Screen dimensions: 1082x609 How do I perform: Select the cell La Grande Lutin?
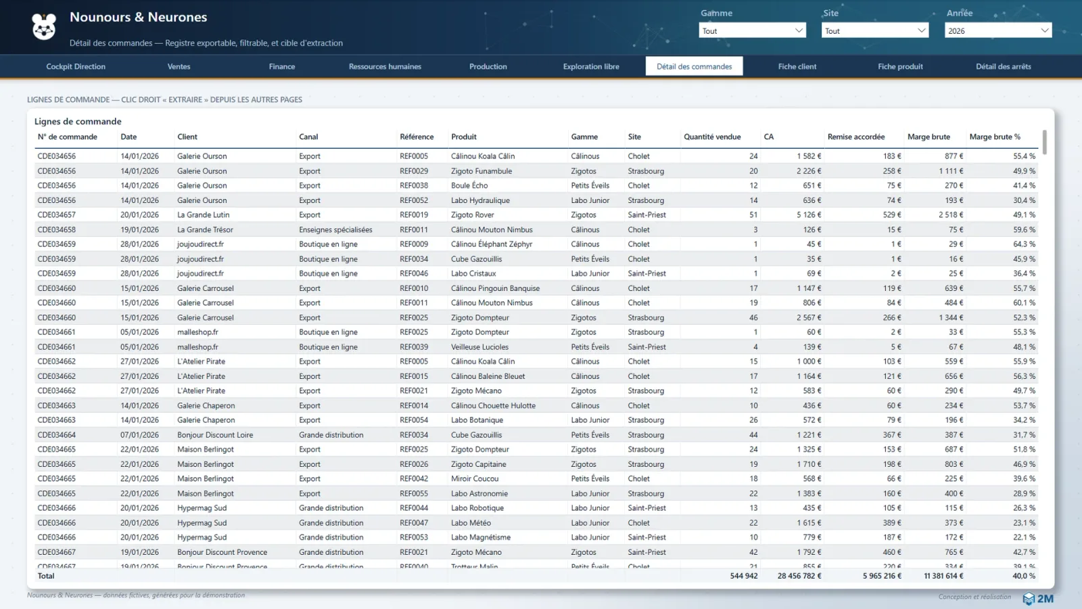click(x=204, y=215)
